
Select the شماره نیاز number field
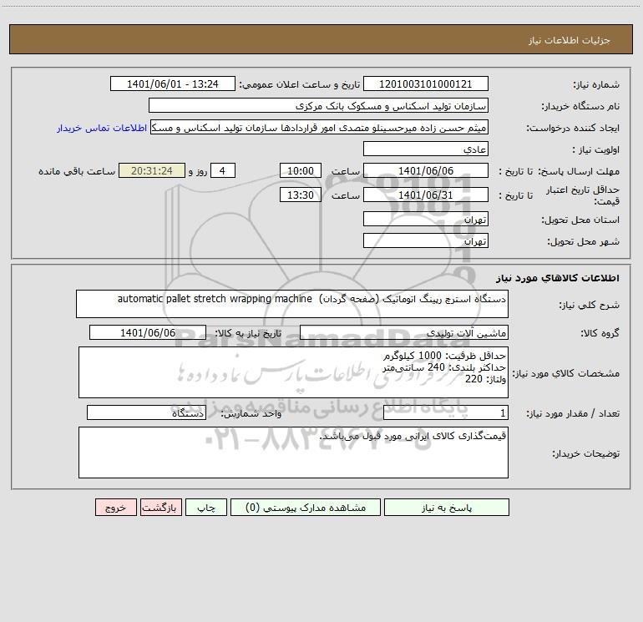[426, 84]
